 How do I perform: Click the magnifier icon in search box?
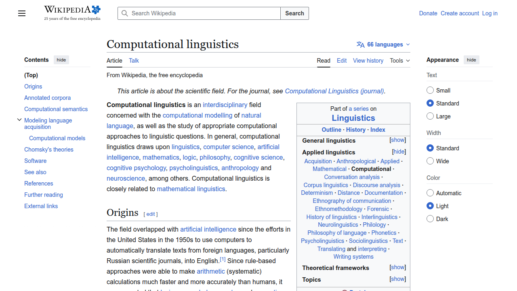[x=125, y=13]
